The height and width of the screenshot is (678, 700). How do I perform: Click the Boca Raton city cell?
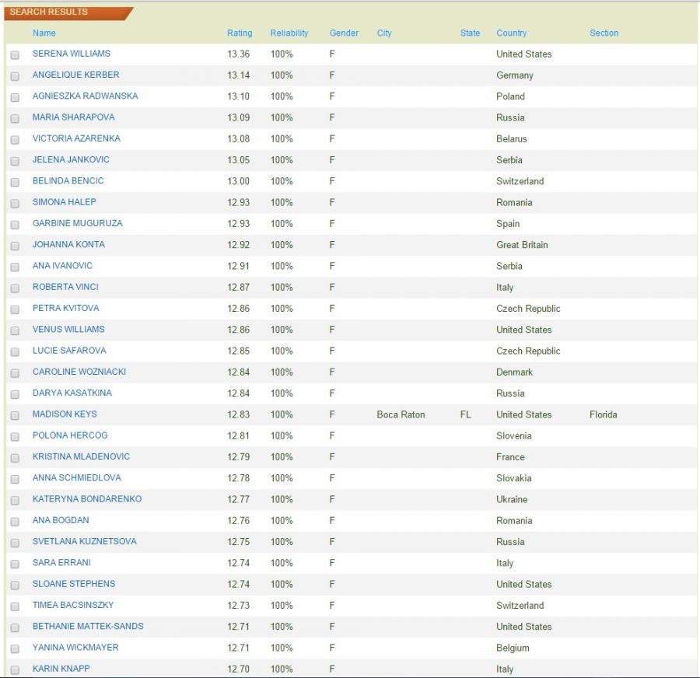click(x=401, y=414)
